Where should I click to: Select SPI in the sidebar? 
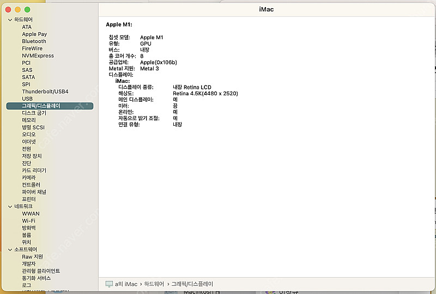26,84
